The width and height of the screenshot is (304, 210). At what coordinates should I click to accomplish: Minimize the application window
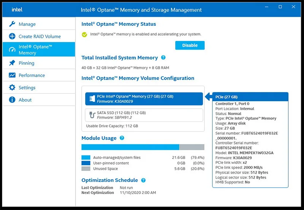[267, 7]
